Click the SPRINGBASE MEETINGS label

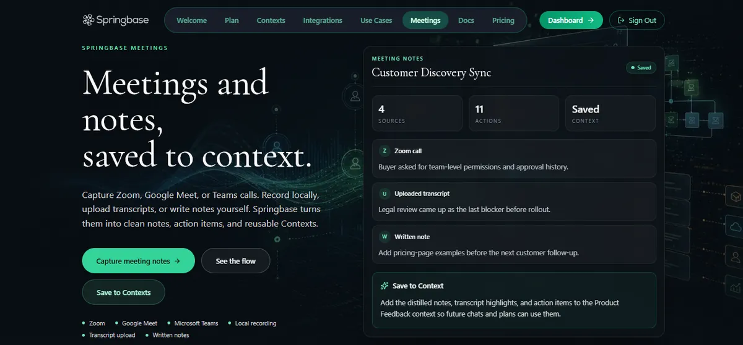coord(125,48)
